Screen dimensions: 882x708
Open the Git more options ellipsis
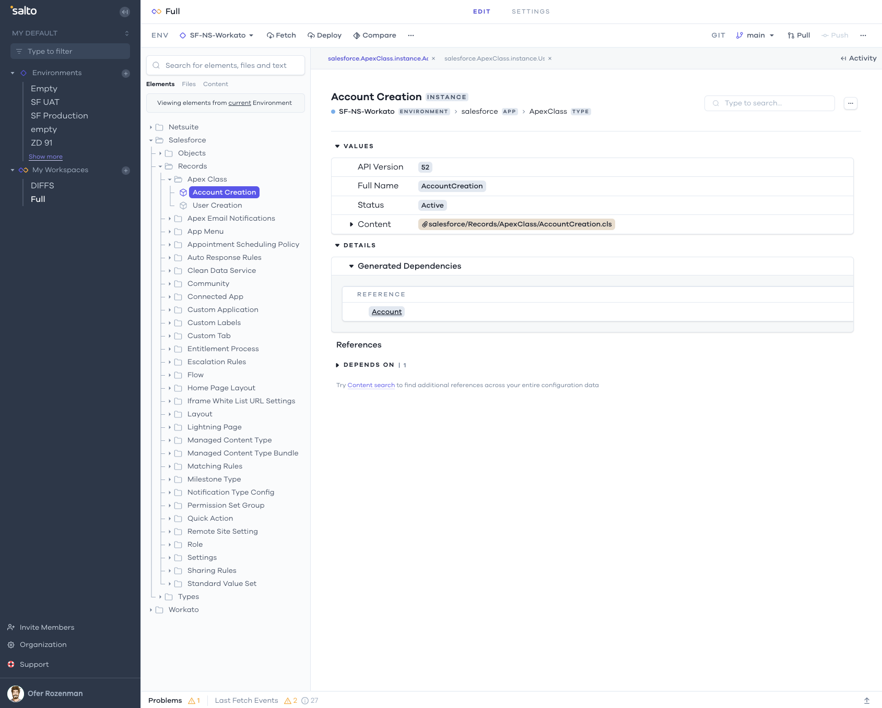coord(863,35)
